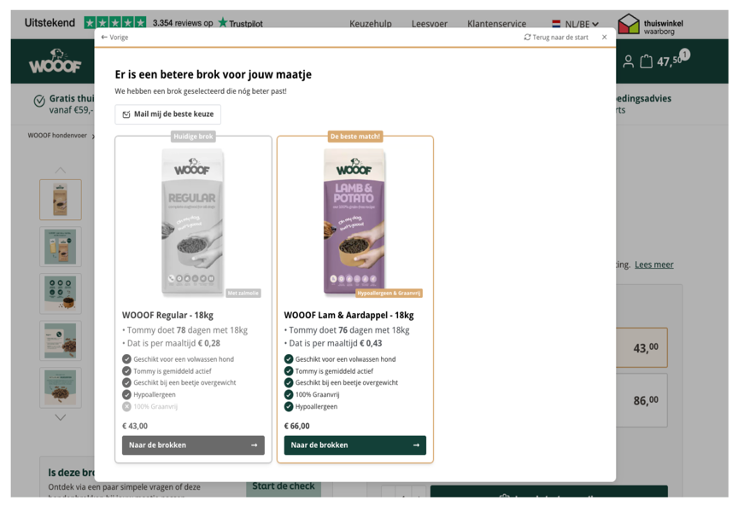Image resolution: width=738 pixels, height=506 pixels.
Task: Click the WOOOF Regular - 18kg title
Action: click(x=167, y=315)
